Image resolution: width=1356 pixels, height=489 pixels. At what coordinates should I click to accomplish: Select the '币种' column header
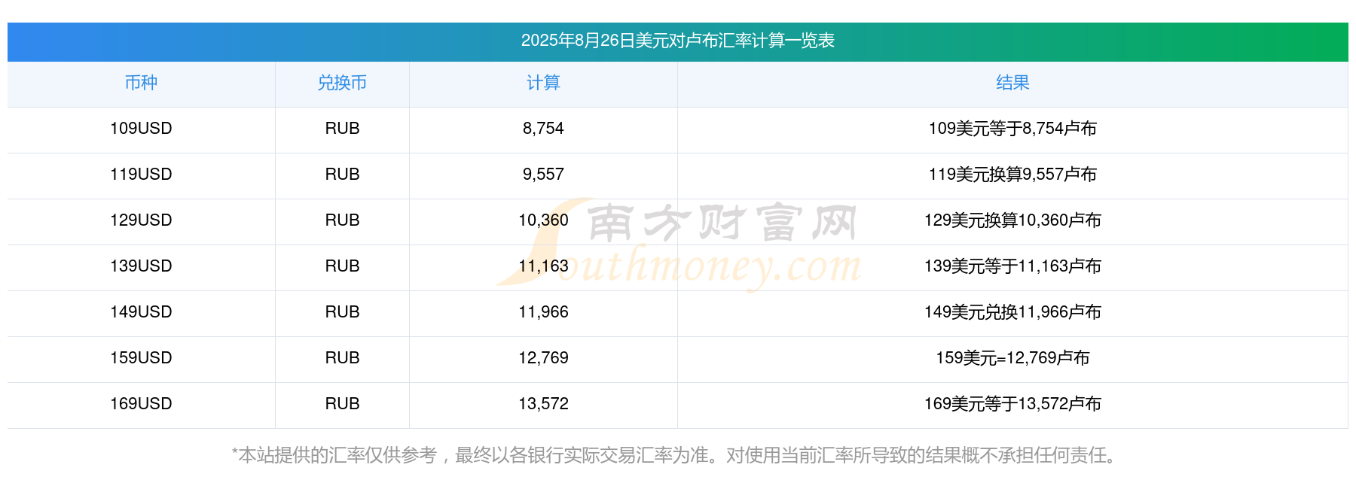tap(141, 83)
